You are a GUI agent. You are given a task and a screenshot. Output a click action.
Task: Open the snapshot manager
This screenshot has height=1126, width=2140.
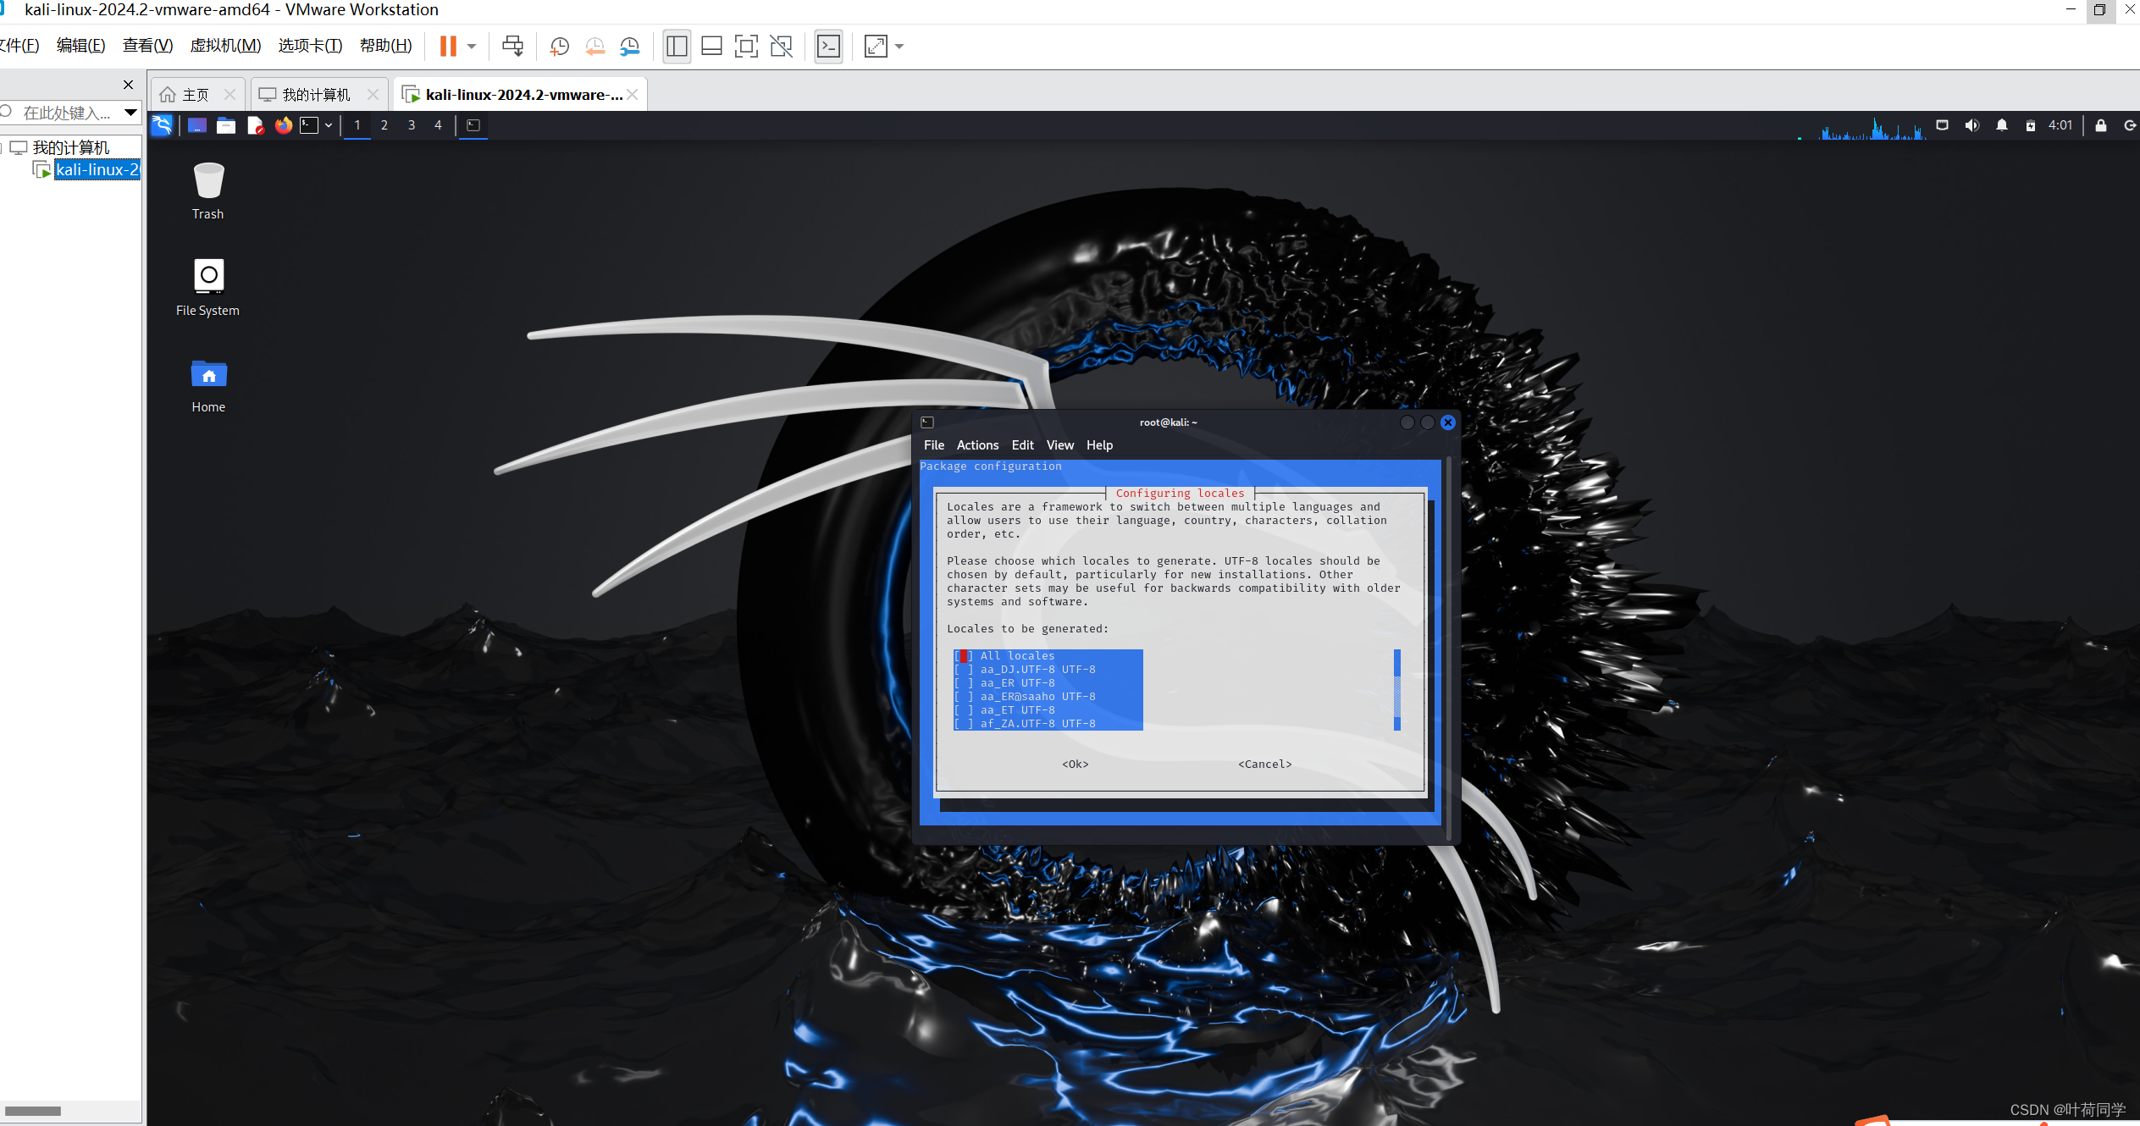[x=629, y=47]
